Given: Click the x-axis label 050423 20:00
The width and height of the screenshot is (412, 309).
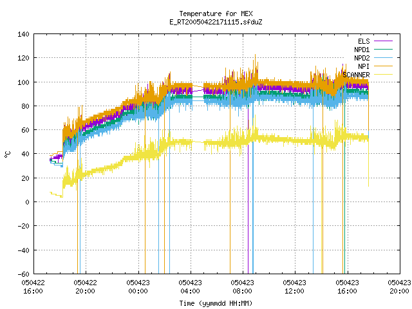Looking at the screenshot, I should click(399, 286).
